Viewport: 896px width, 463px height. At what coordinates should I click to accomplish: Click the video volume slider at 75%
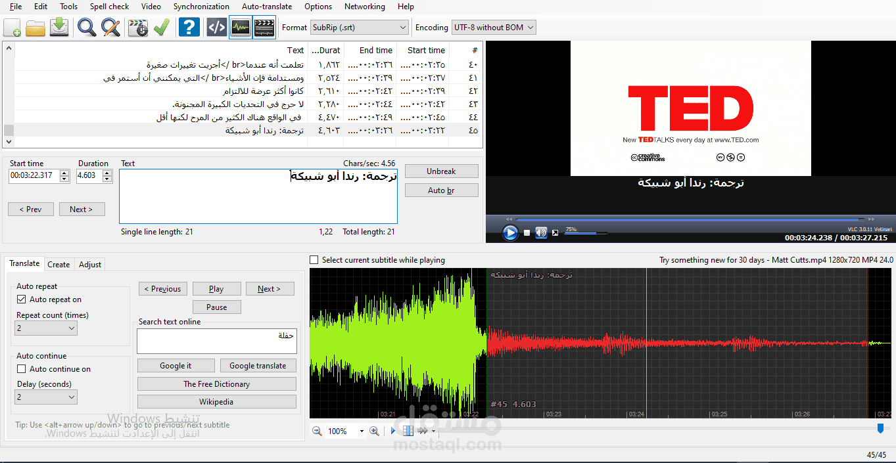coord(585,233)
